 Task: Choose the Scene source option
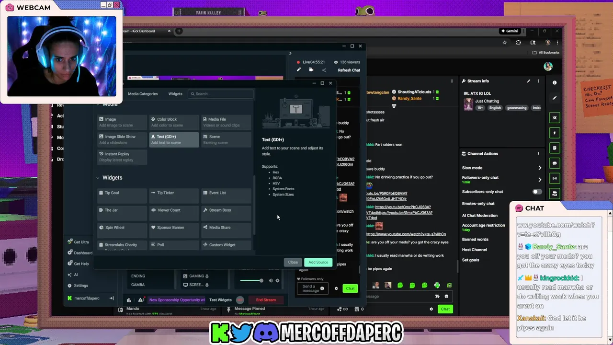[226, 139]
